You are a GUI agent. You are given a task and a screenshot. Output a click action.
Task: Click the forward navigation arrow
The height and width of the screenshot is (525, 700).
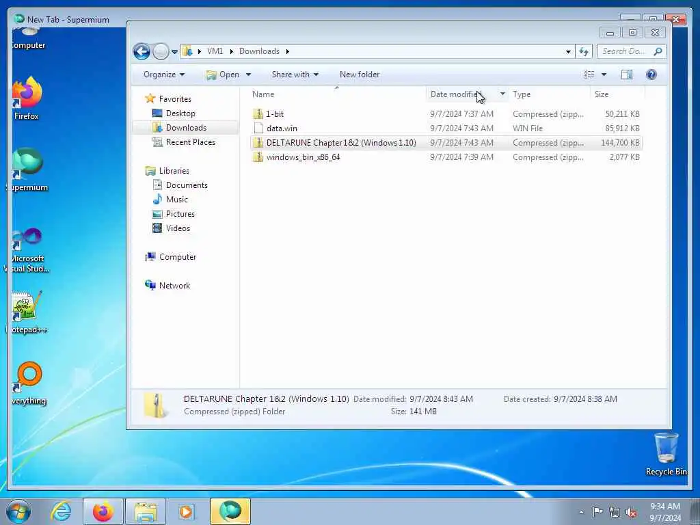[x=161, y=52]
